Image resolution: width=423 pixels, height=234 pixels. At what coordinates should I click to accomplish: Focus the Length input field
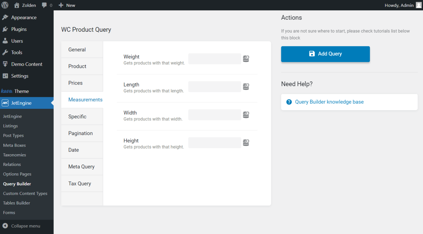[215, 87]
